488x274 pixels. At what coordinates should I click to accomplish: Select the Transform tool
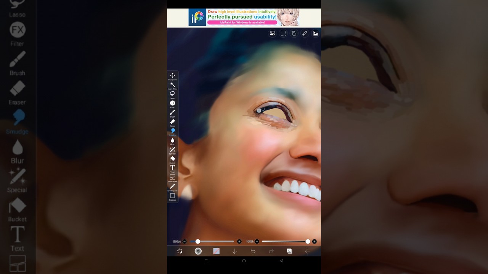coord(172,76)
